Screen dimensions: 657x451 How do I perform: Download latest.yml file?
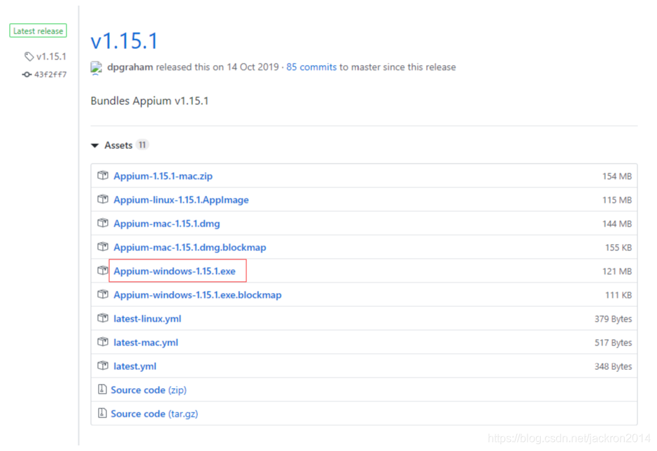click(135, 366)
